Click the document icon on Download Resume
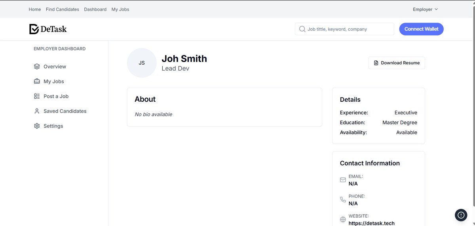The width and height of the screenshot is (475, 226). click(376, 63)
